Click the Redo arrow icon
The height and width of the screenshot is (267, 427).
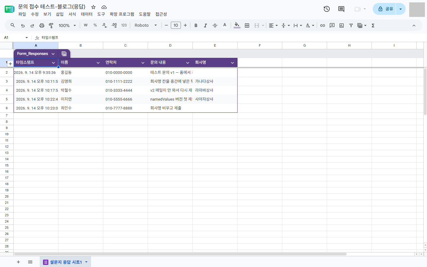click(x=32, y=26)
